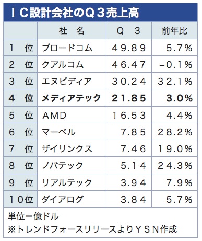202x241 pixels.
Task: Click the growth value −0.1%
Action: (176, 65)
